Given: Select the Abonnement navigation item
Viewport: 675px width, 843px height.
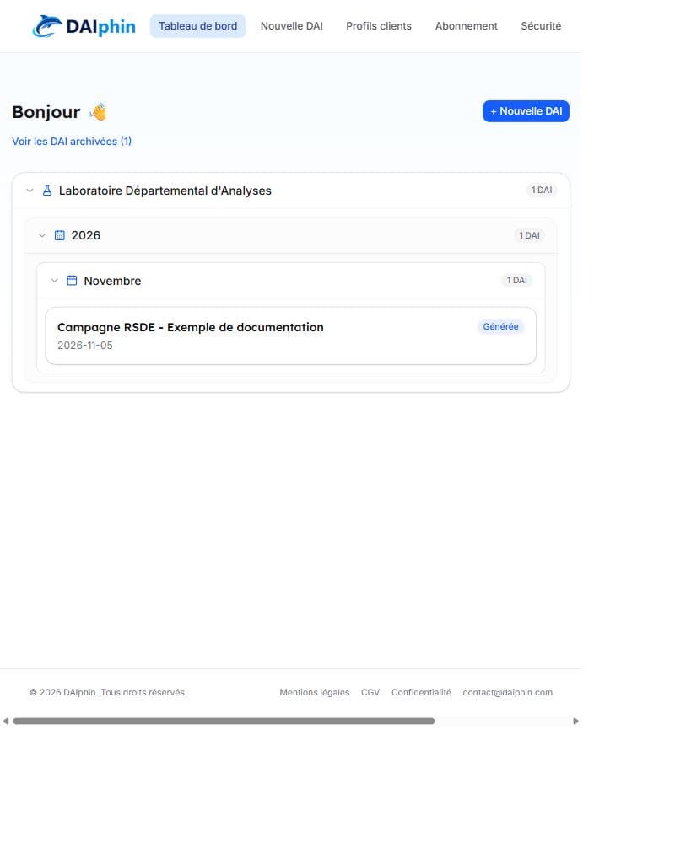Looking at the screenshot, I should pos(466,26).
